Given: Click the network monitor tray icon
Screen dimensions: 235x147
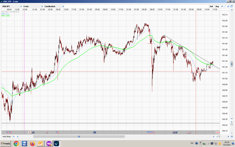Looking at the screenshot, I should [x=212, y=144].
